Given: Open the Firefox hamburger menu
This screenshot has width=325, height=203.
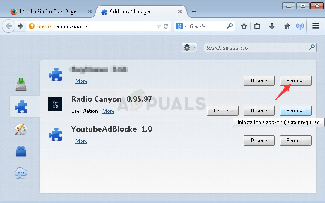Looking at the screenshot, I should tap(316, 26).
